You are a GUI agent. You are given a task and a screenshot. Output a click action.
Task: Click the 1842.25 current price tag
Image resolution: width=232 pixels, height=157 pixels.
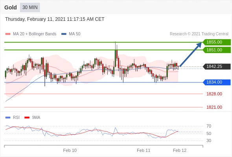[x=217, y=66]
